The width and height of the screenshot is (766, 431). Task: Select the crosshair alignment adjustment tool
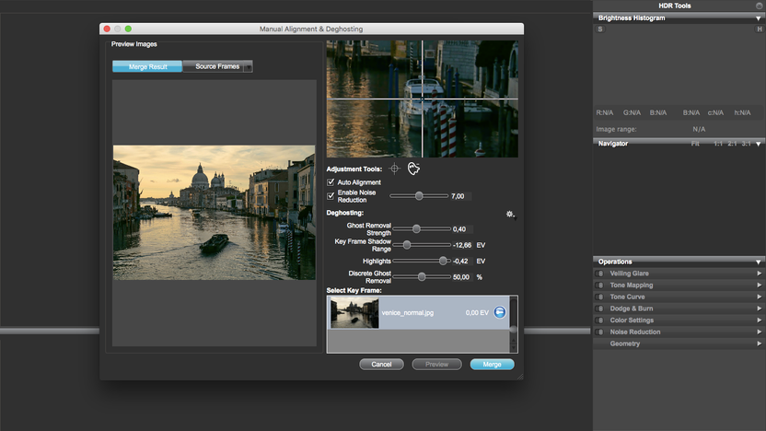[394, 169]
